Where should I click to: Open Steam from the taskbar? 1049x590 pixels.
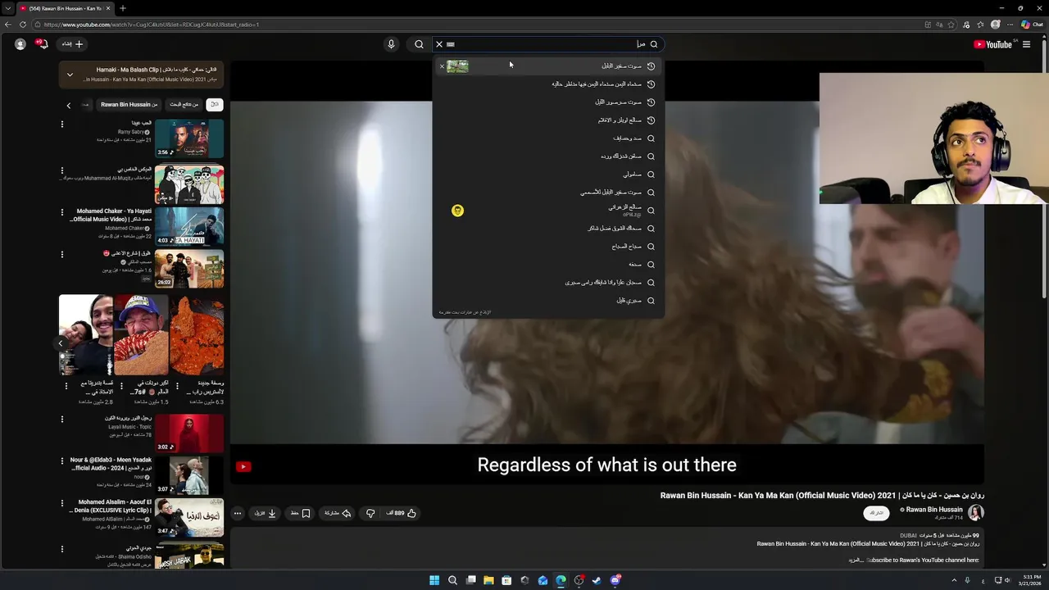[x=597, y=580]
